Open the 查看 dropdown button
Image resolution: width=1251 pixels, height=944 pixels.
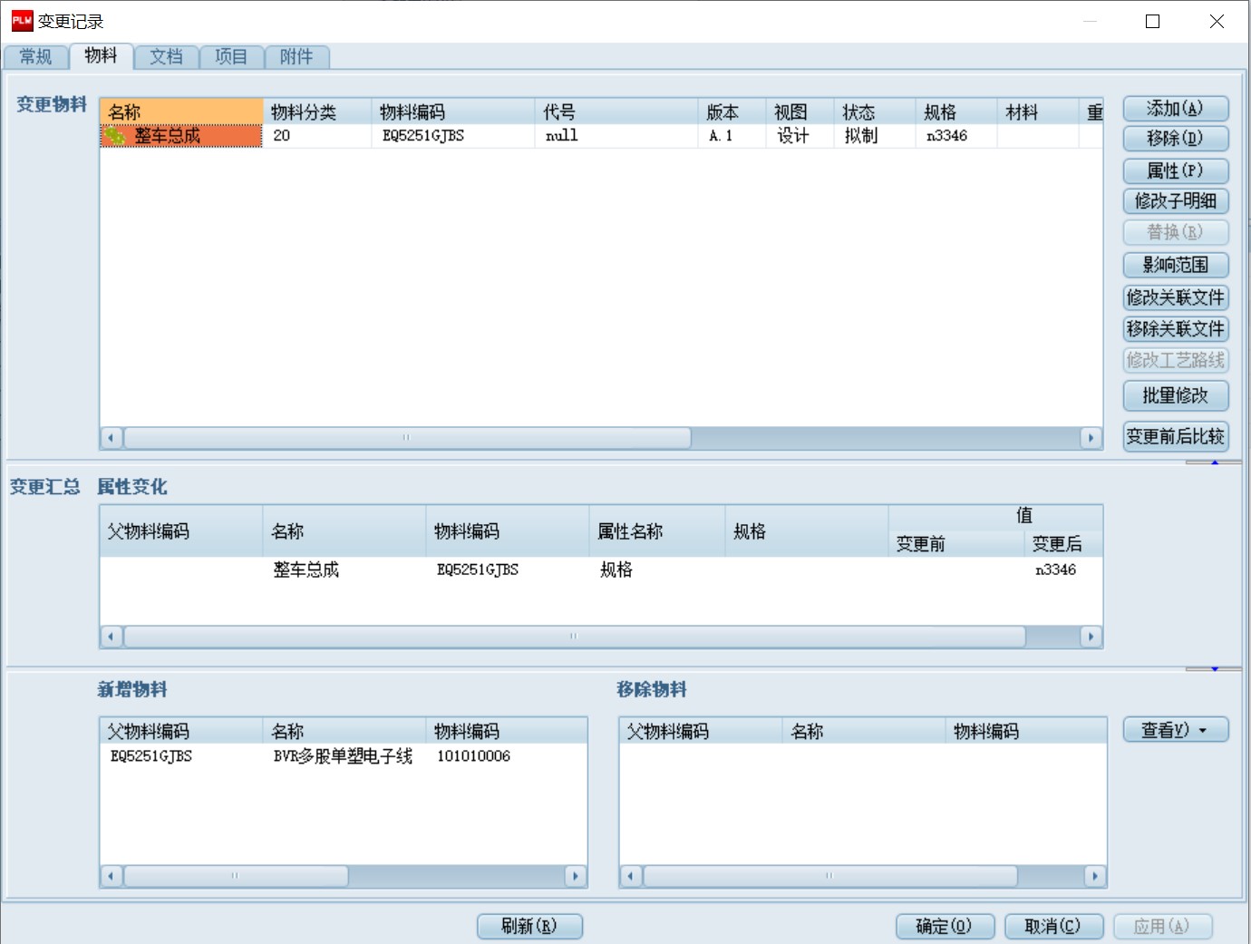1175,730
